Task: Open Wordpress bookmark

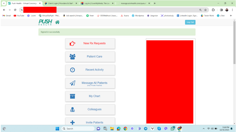Action: (x=138, y=16)
